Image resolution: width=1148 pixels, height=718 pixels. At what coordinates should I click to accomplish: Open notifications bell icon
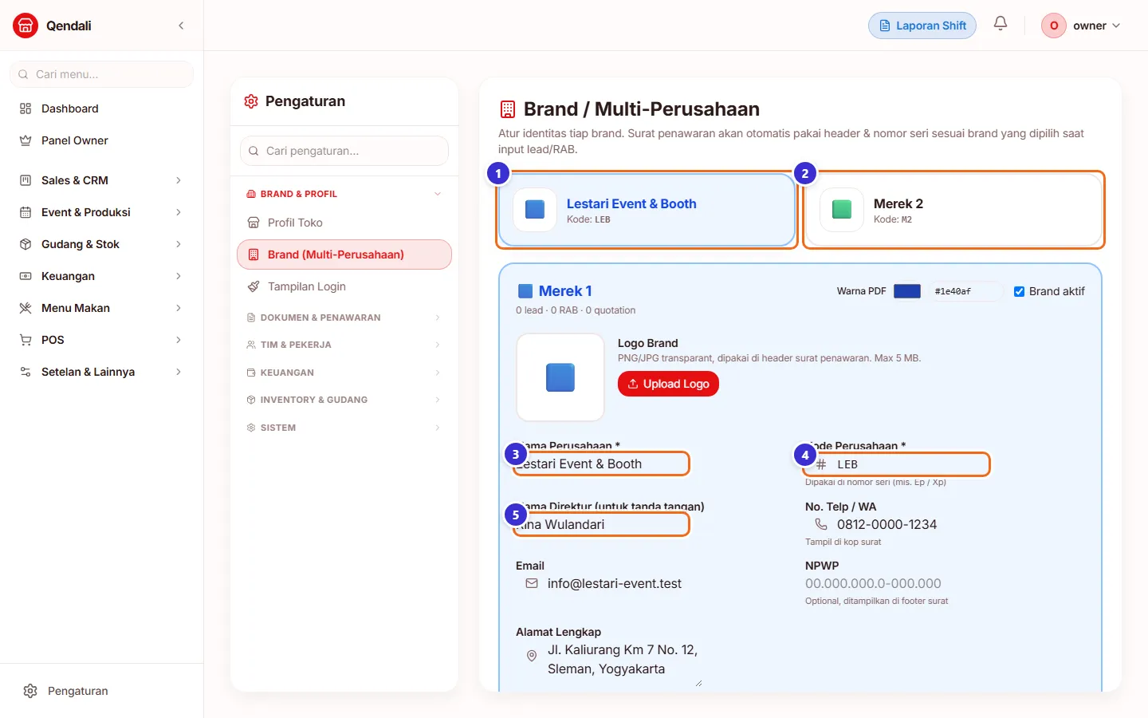[x=1001, y=24]
